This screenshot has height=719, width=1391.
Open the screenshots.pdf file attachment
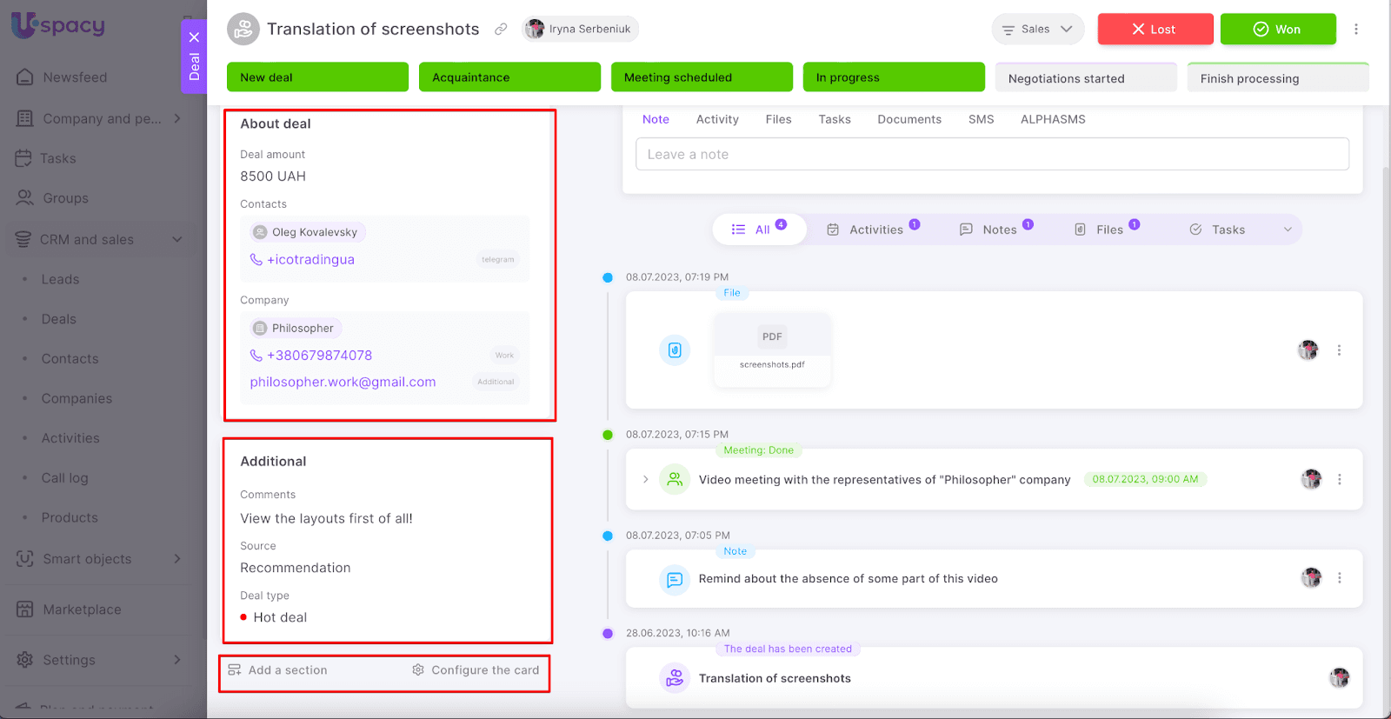(772, 350)
